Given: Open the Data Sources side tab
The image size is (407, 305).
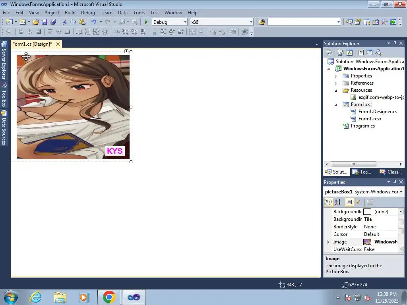Looking at the screenshot, I should click(4, 127).
